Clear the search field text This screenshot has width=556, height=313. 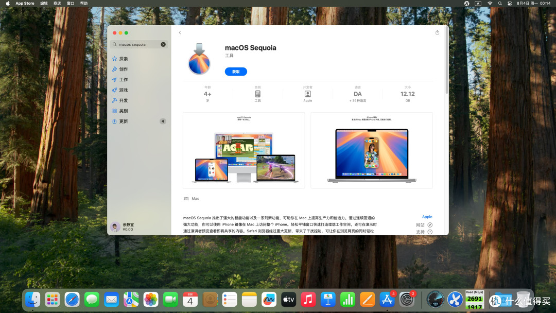click(x=163, y=44)
